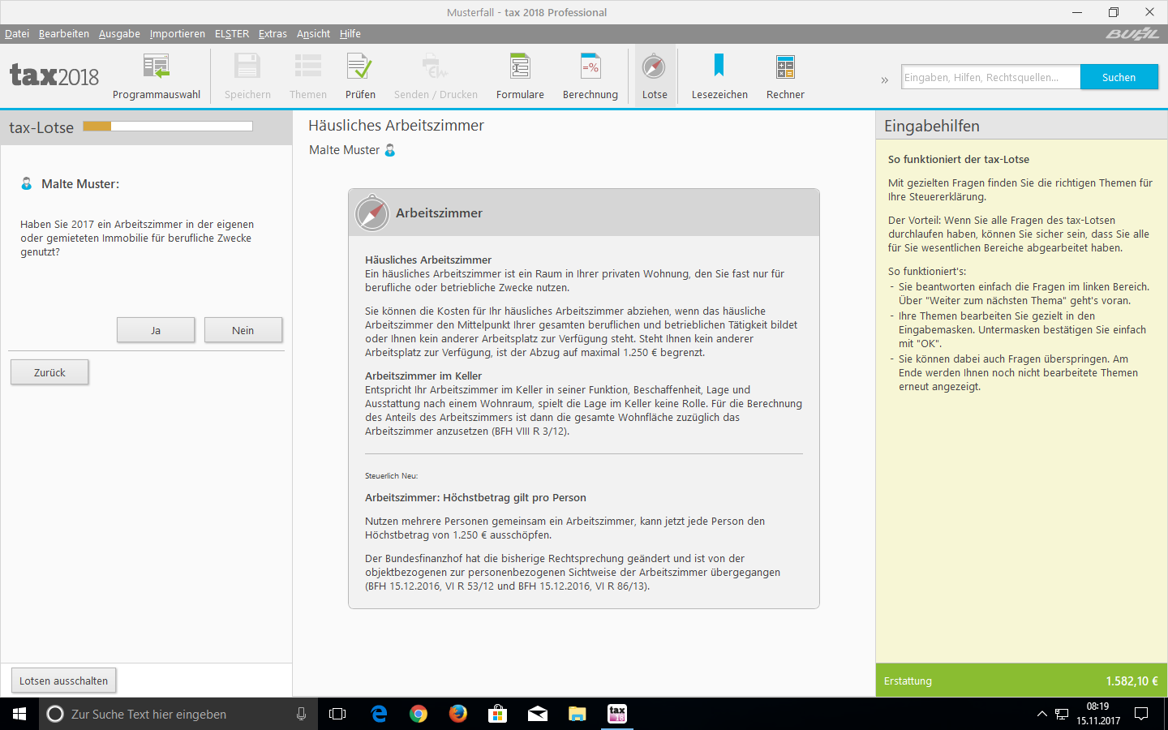This screenshot has width=1168, height=730.
Task: Click the Häusliches Arbeitszimmer page heading
Action: click(x=396, y=126)
